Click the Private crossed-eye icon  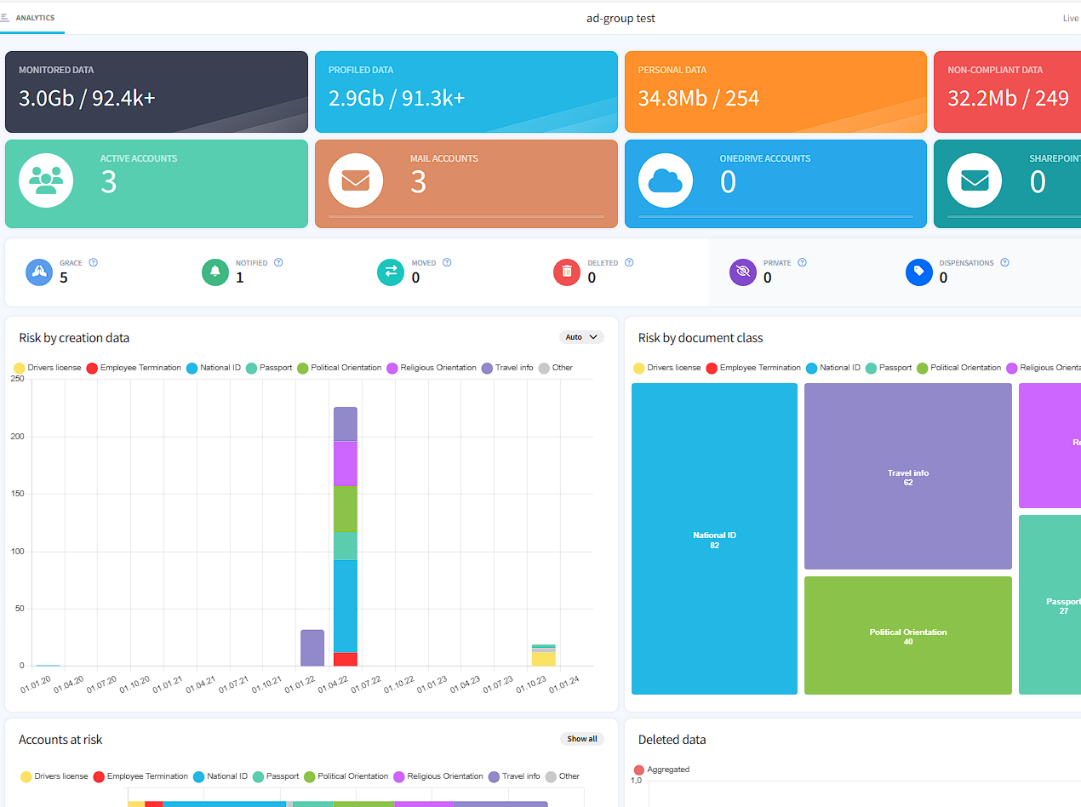743,272
